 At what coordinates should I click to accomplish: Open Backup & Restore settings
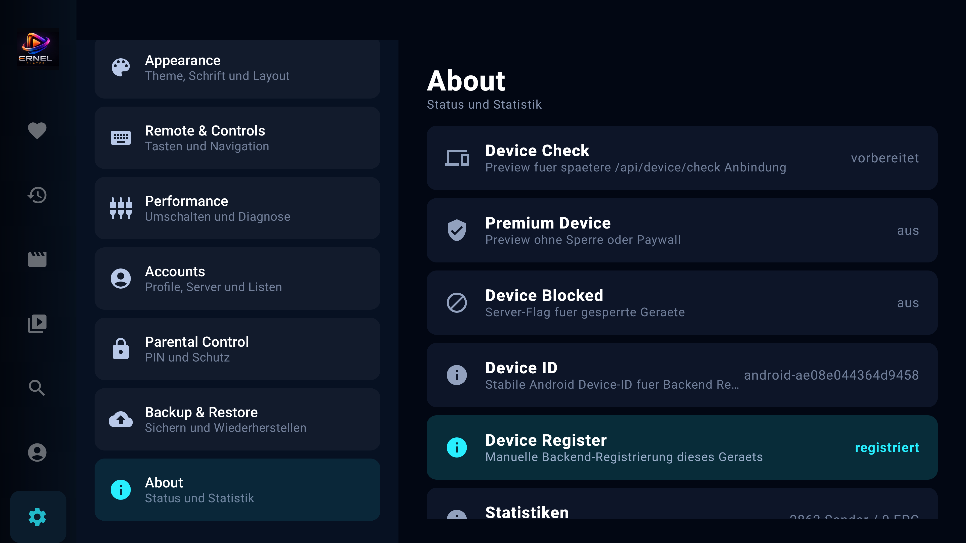(237, 419)
